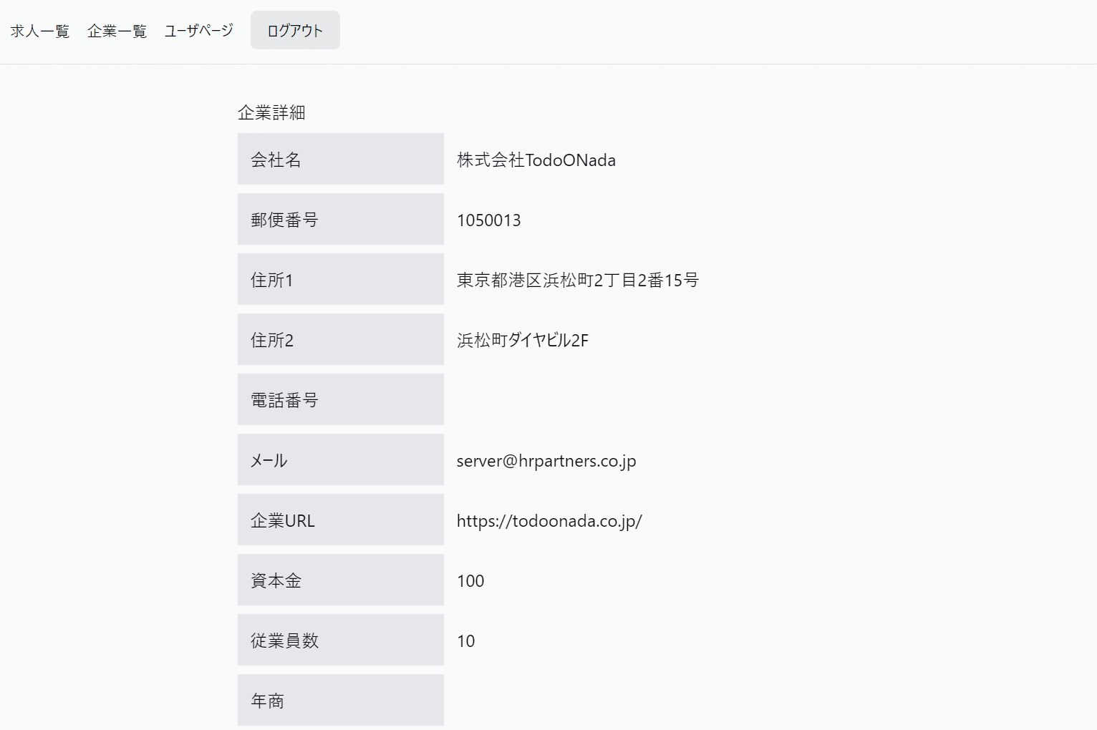Open the ユーザページ menu item
Screen dimensions: 1097x730
[199, 31]
